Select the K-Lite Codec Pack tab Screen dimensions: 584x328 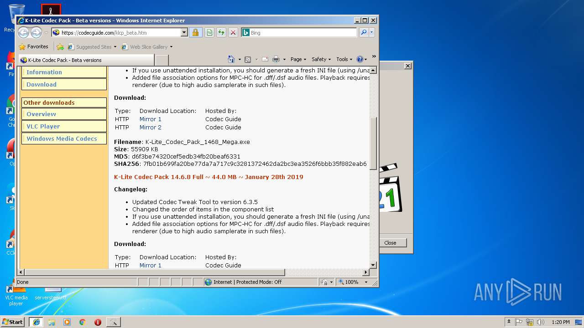tap(86, 60)
